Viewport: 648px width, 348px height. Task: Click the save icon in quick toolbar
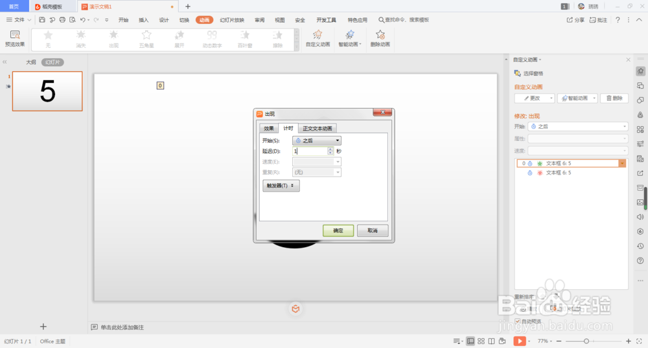click(x=41, y=20)
